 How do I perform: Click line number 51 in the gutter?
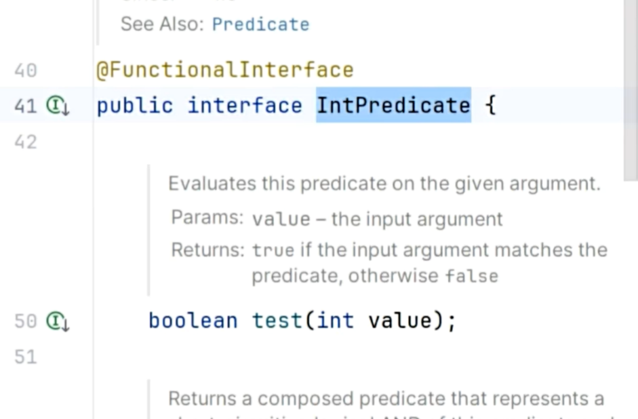tap(25, 357)
